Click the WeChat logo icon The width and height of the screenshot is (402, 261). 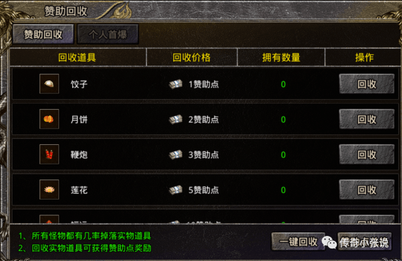(x=329, y=242)
